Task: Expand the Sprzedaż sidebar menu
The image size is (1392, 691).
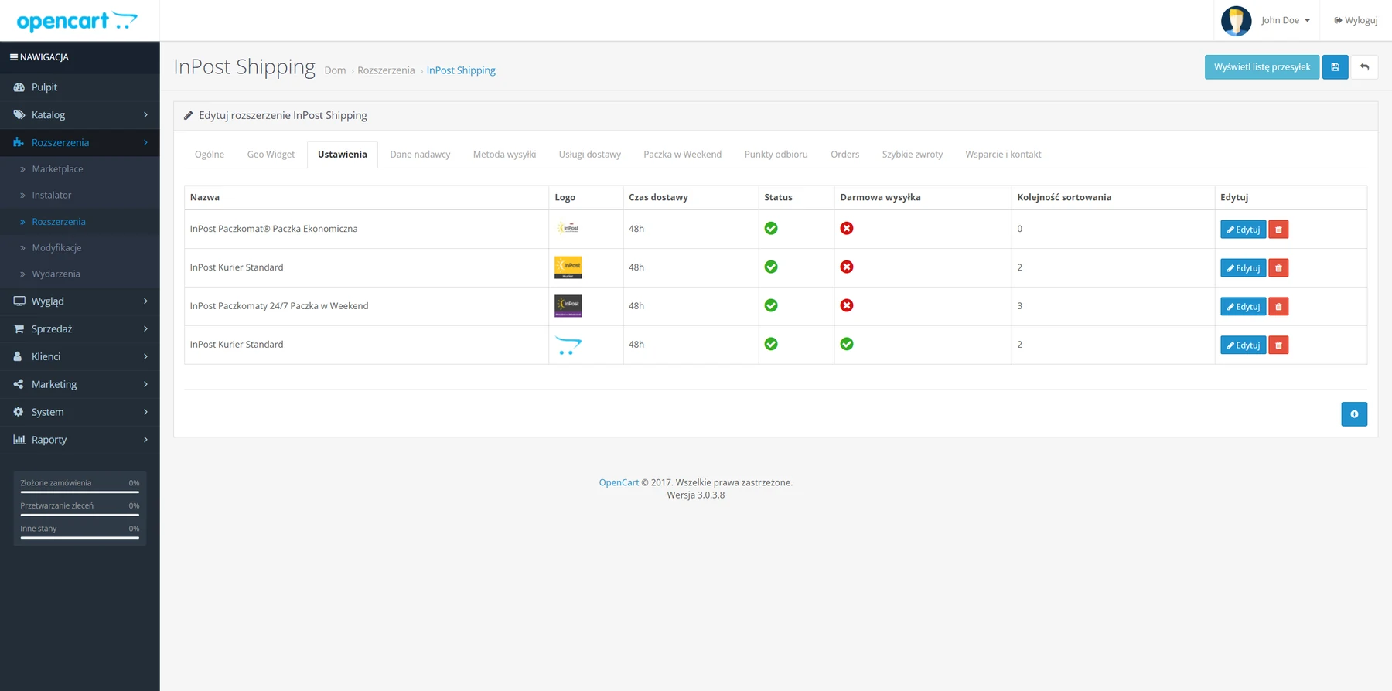Action: (x=80, y=329)
